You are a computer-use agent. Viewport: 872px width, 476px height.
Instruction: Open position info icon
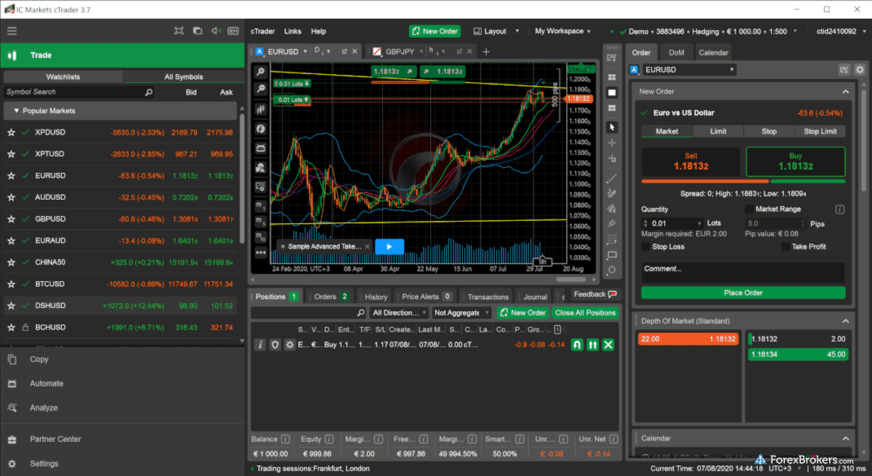click(260, 344)
